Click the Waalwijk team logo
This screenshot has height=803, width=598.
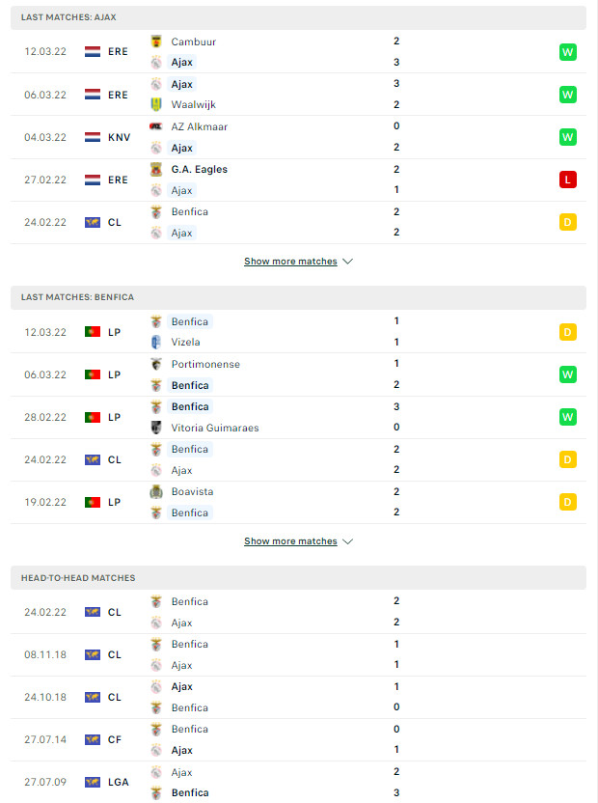156,104
